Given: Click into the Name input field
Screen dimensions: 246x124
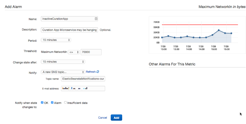Looking at the screenshot, I should (67, 19).
